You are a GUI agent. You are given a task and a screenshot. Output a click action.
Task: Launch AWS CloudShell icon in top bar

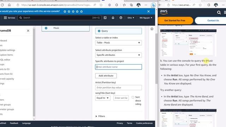tap(105, 18)
